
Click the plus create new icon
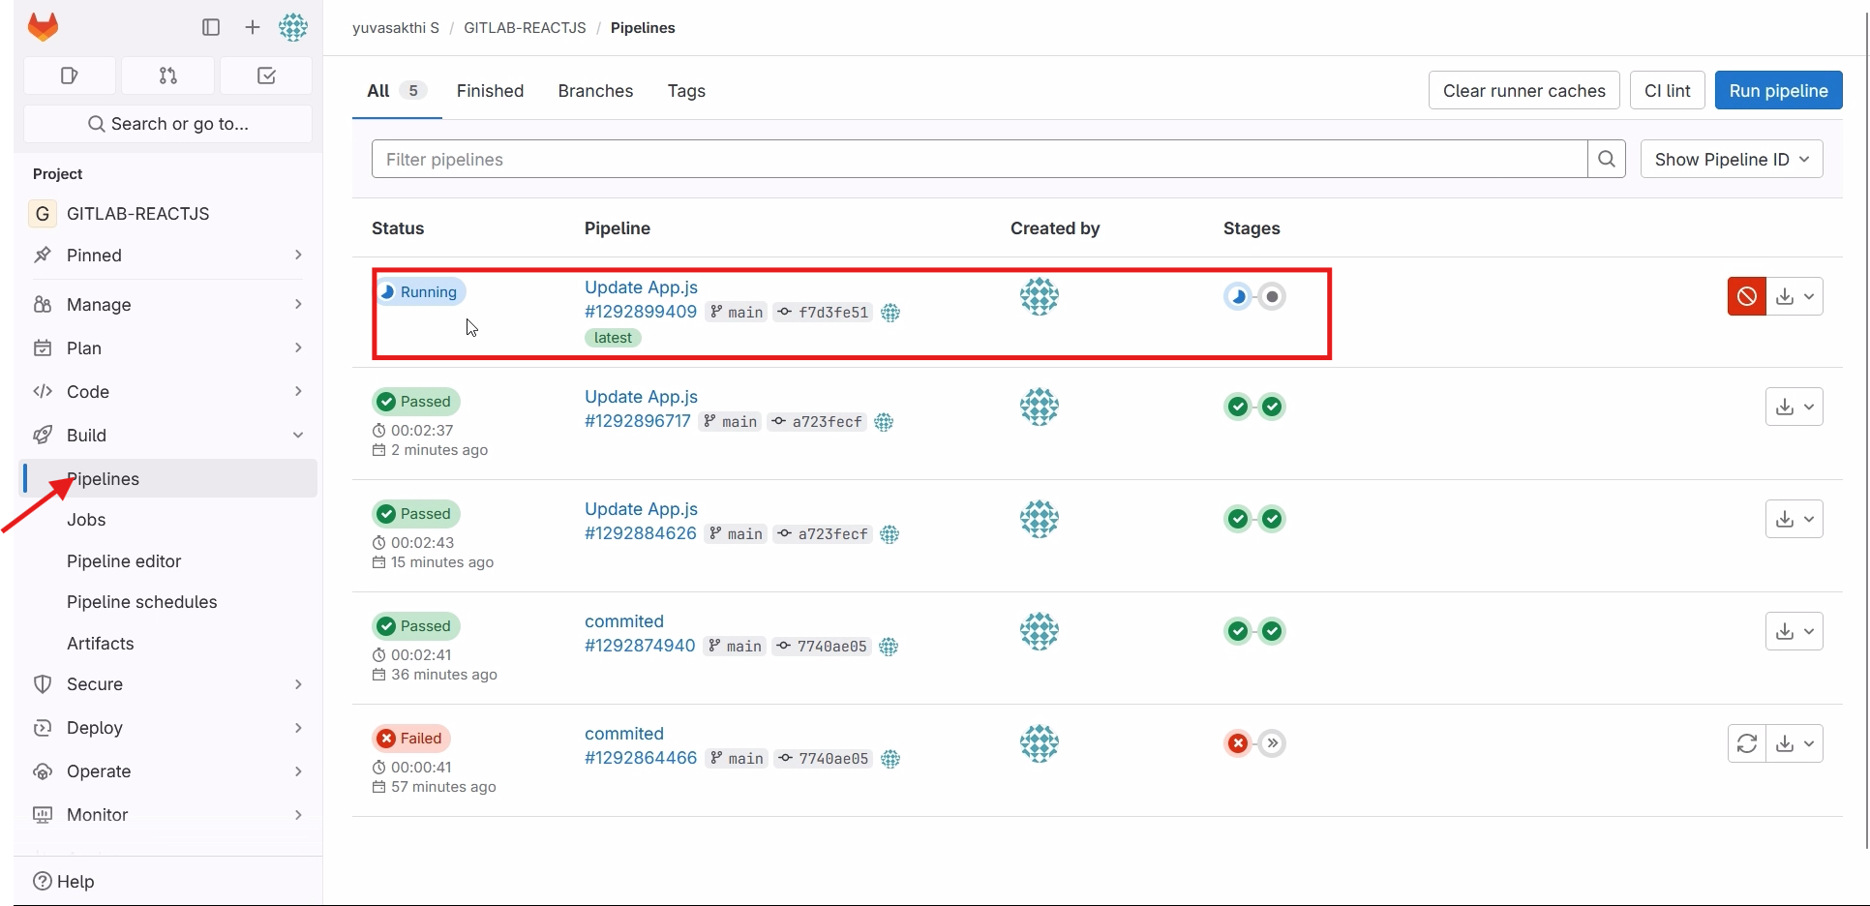tap(253, 27)
